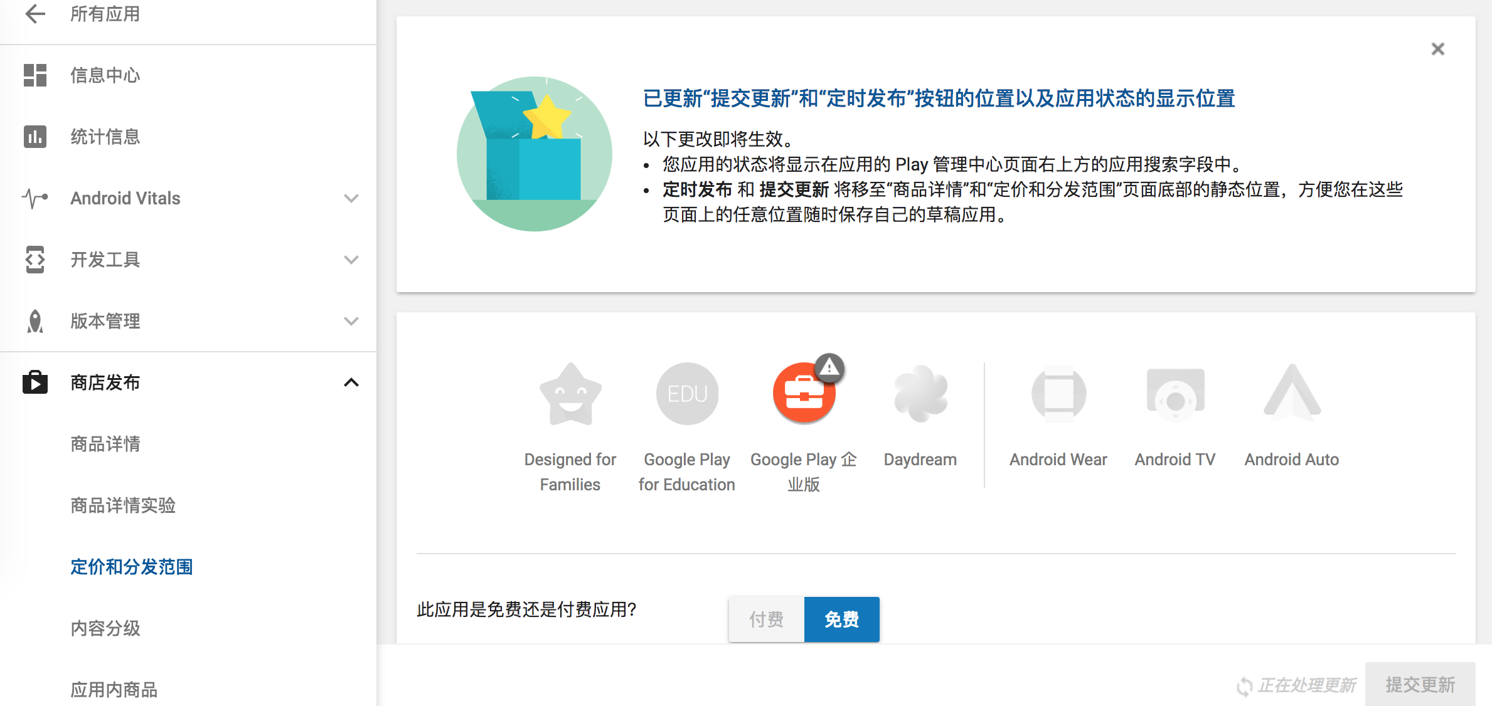
Task: Click the Daydream label
Action: [x=920, y=460]
